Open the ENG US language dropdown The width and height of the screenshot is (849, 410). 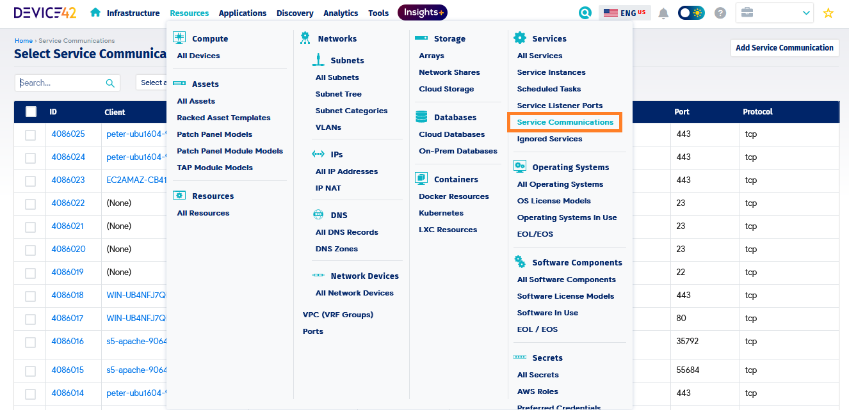625,13
